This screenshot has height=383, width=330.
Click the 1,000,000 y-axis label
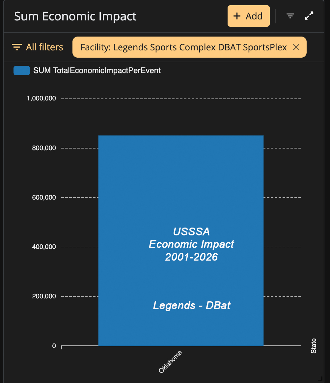click(41, 98)
